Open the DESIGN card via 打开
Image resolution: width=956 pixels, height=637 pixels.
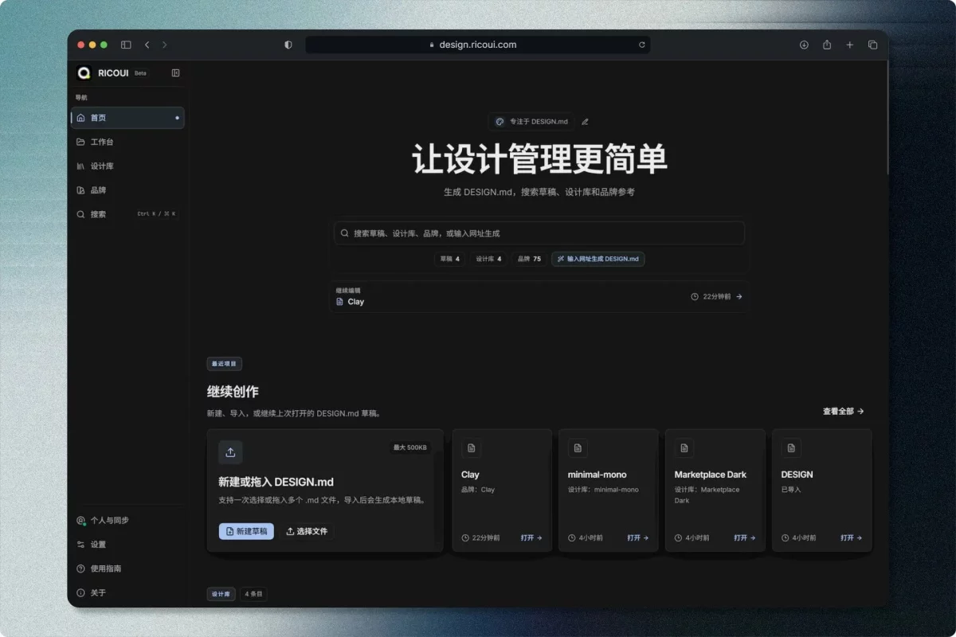tap(851, 538)
